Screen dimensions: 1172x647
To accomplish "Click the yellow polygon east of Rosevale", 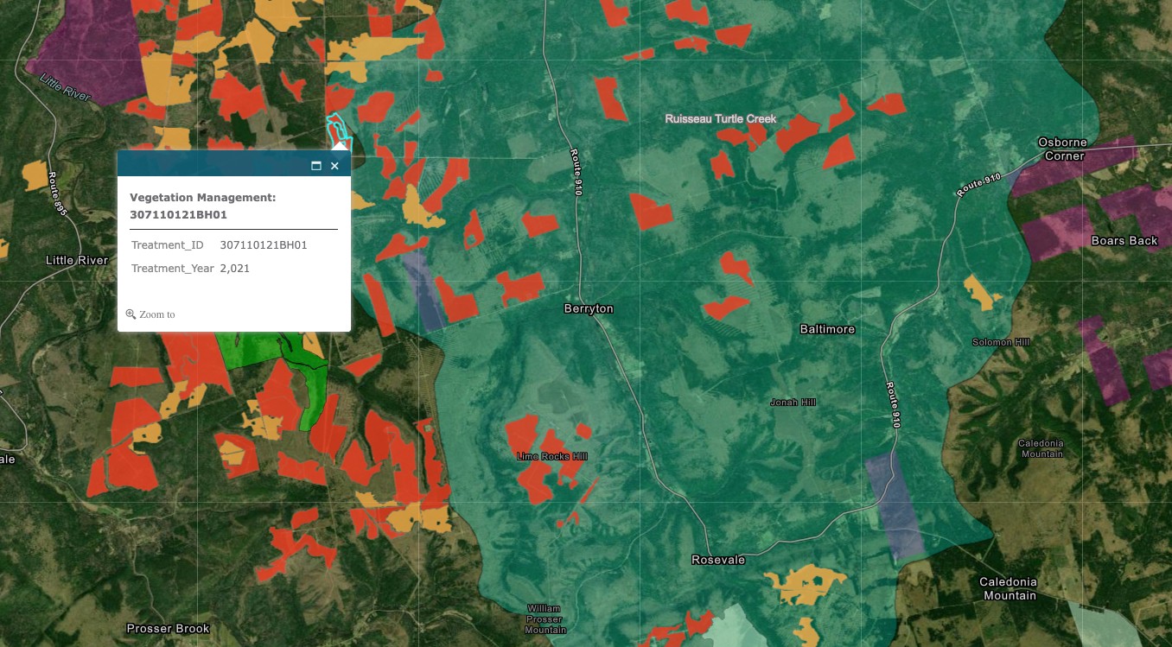I will coord(806,584).
